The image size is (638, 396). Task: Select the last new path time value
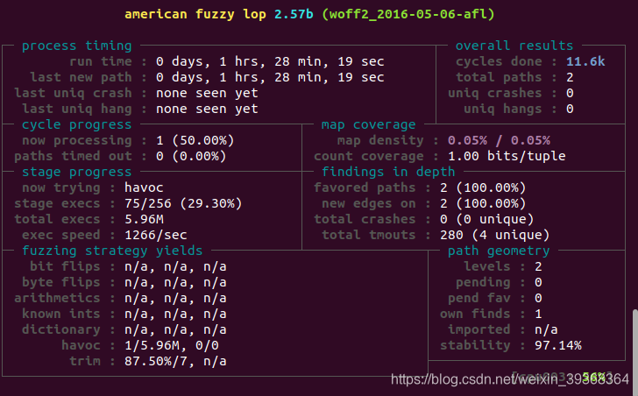point(270,77)
